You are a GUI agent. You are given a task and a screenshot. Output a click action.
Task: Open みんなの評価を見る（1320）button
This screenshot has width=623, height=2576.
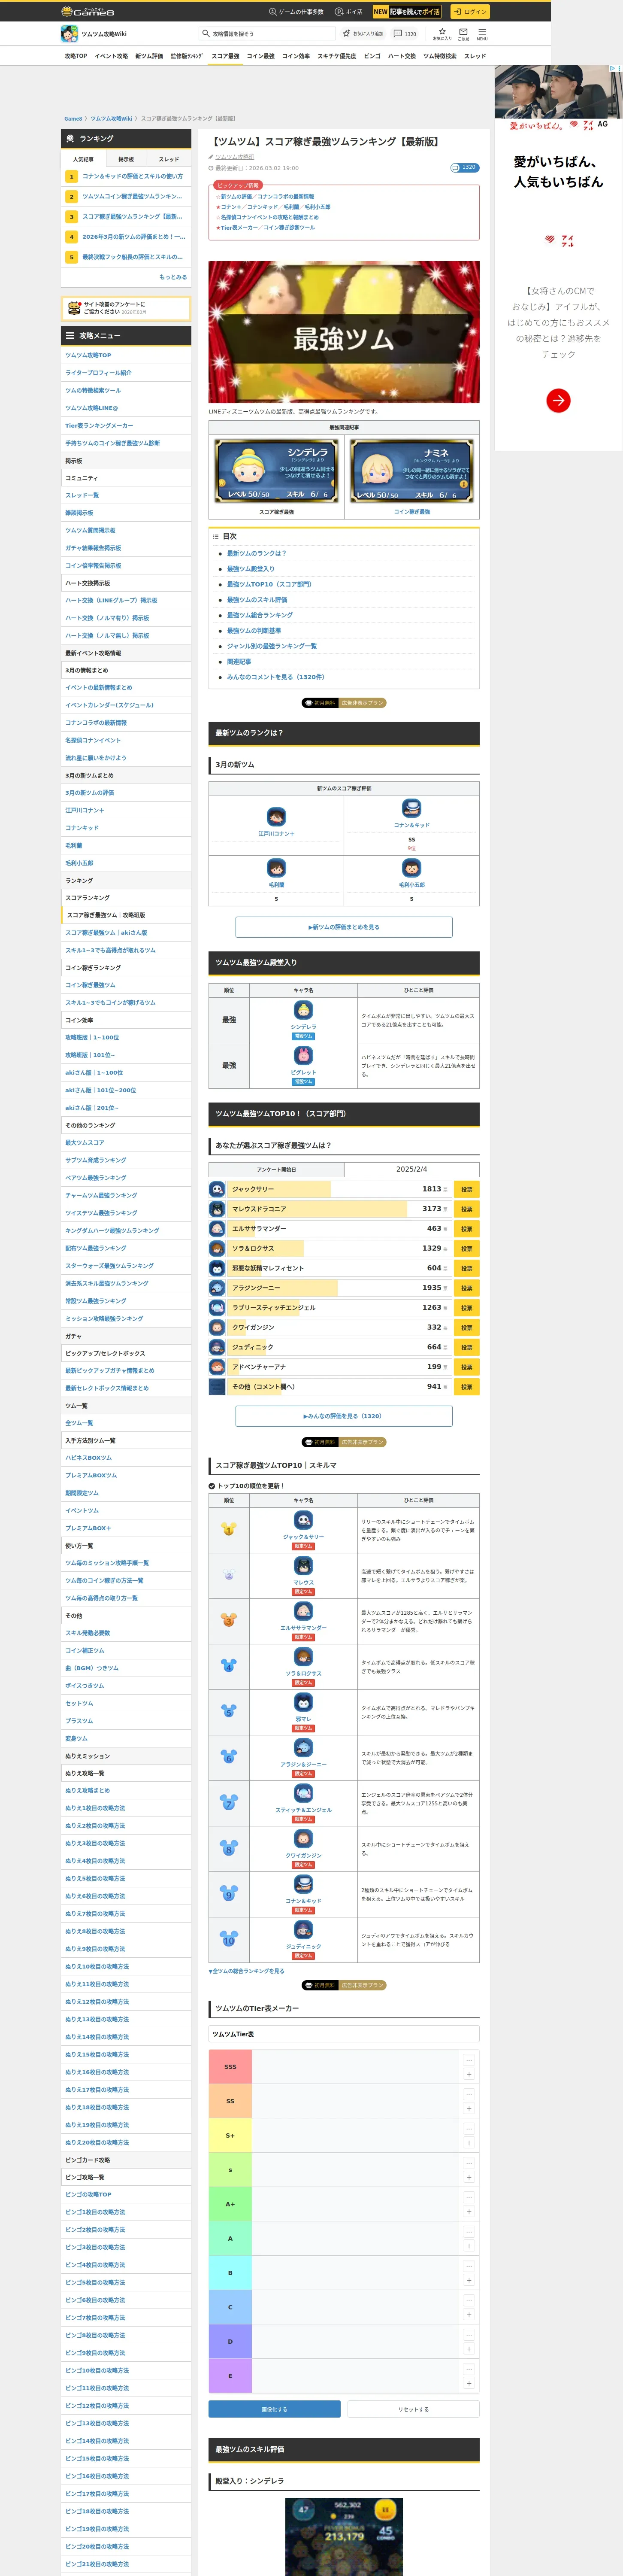tap(344, 1416)
